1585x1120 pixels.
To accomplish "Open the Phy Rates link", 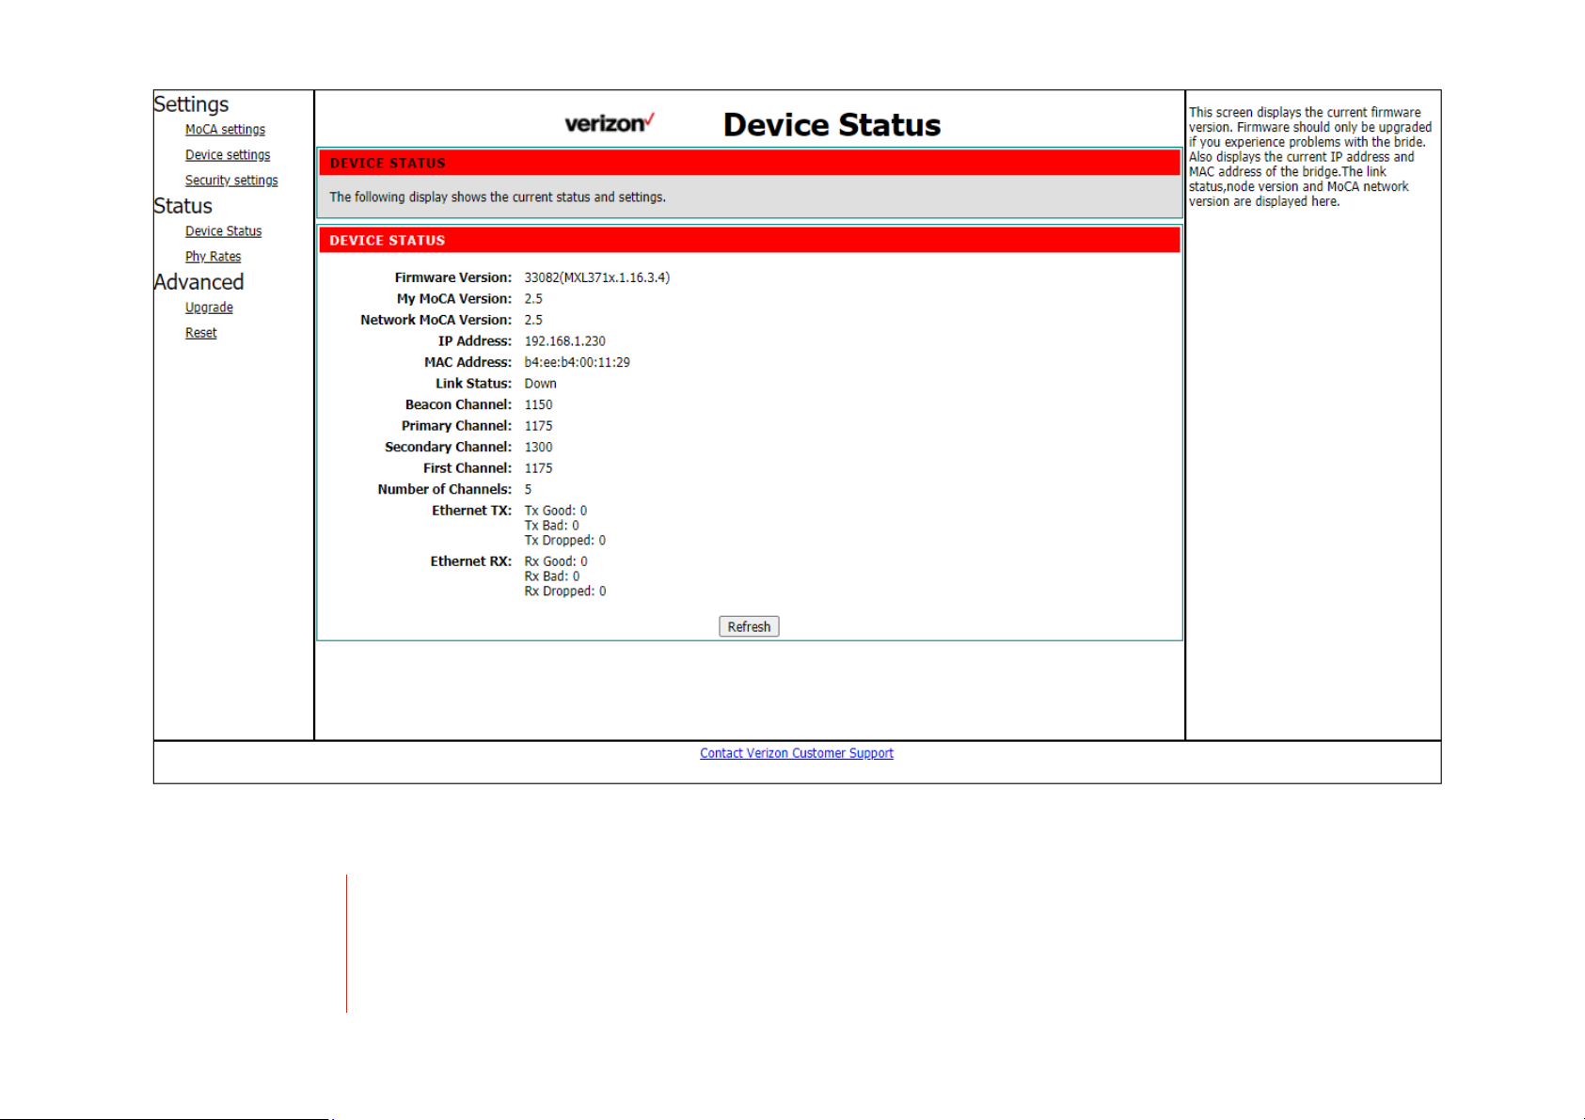I will [x=213, y=257].
